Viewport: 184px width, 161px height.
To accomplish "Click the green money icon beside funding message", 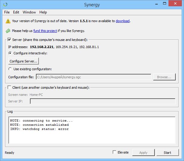I will (x=8, y=31).
